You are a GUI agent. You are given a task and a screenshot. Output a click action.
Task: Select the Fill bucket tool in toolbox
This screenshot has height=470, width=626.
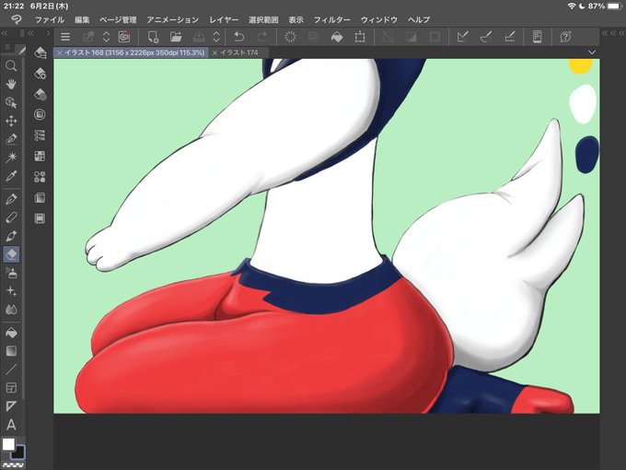pyautogui.click(x=11, y=333)
